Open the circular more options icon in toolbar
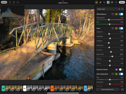 coord(116,2)
